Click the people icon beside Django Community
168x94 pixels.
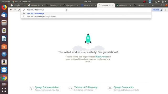[x=110, y=88]
